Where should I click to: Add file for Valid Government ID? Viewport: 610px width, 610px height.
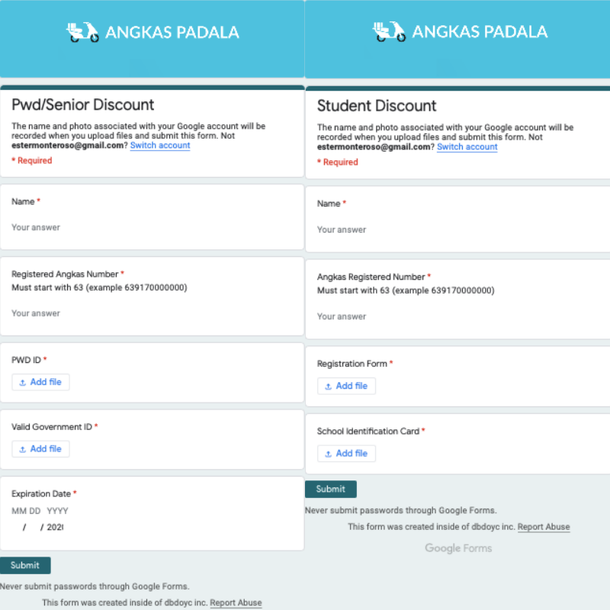pos(40,449)
